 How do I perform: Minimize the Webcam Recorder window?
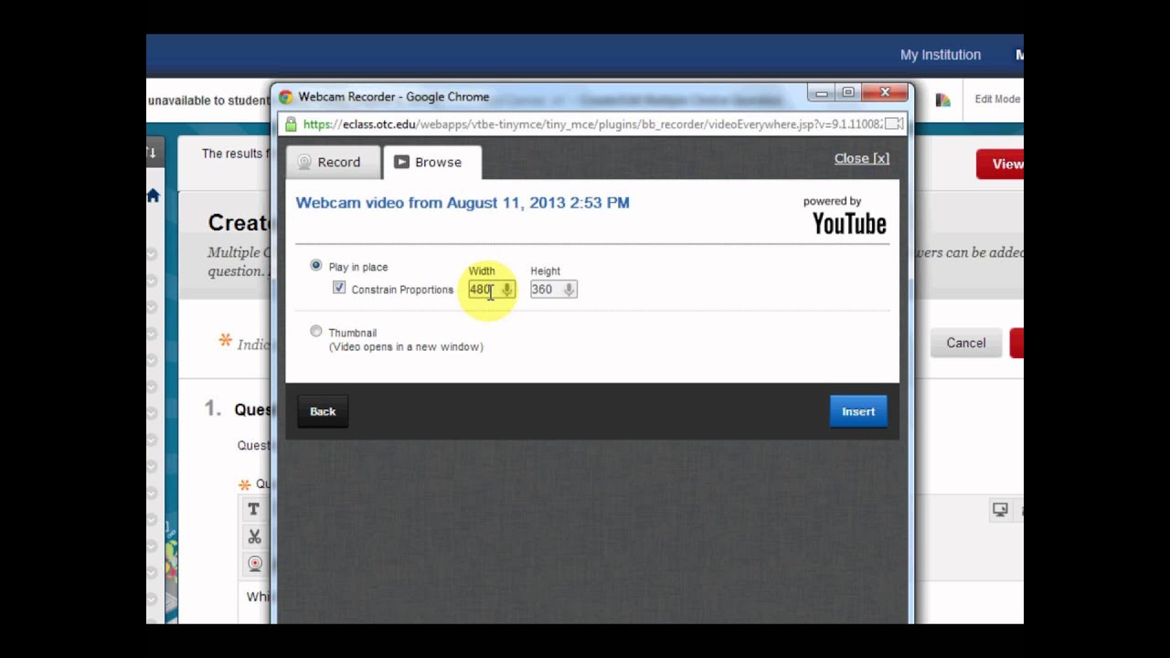click(821, 92)
